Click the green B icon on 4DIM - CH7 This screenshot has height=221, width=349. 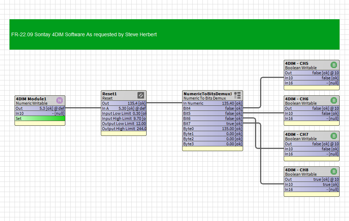pos(334,136)
